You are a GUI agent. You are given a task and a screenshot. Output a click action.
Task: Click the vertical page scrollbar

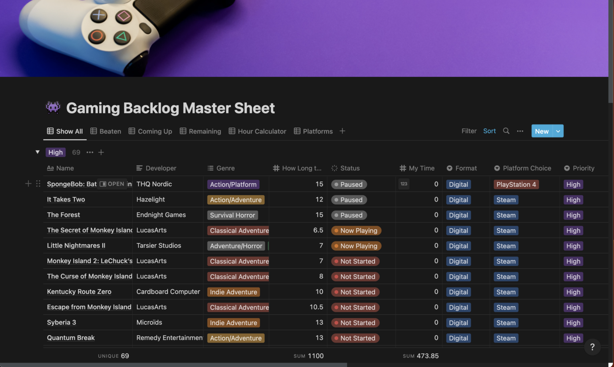click(611, 51)
